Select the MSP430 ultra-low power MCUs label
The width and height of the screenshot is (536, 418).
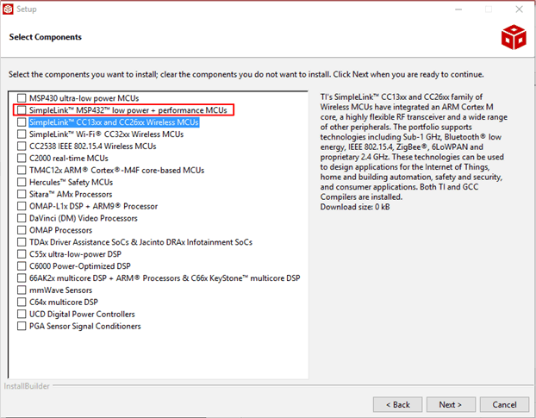tap(84, 98)
